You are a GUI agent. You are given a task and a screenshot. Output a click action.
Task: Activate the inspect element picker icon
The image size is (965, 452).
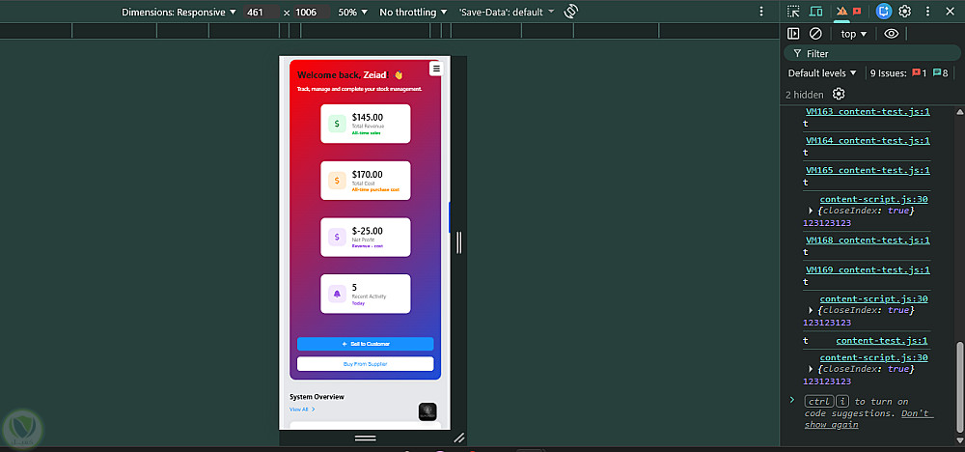point(793,11)
